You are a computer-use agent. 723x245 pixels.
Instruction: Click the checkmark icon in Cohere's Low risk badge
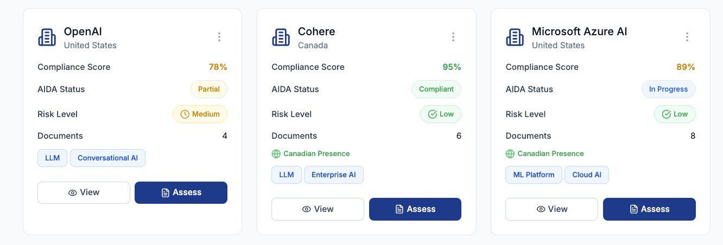click(x=433, y=114)
